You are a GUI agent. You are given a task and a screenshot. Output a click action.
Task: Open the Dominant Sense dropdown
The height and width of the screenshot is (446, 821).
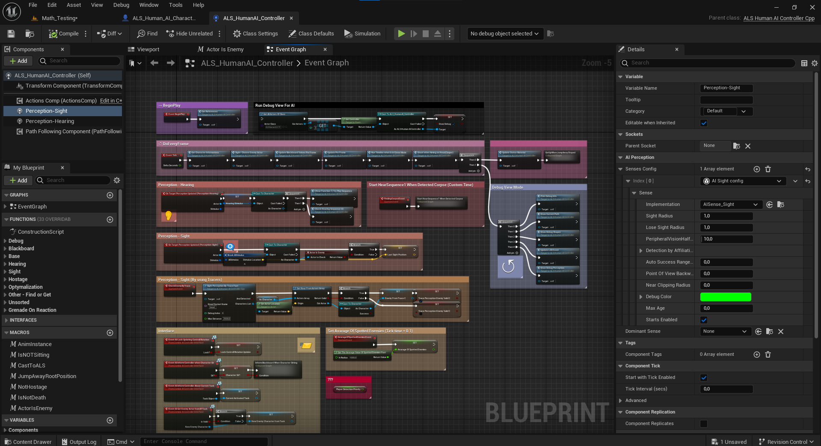coord(726,332)
